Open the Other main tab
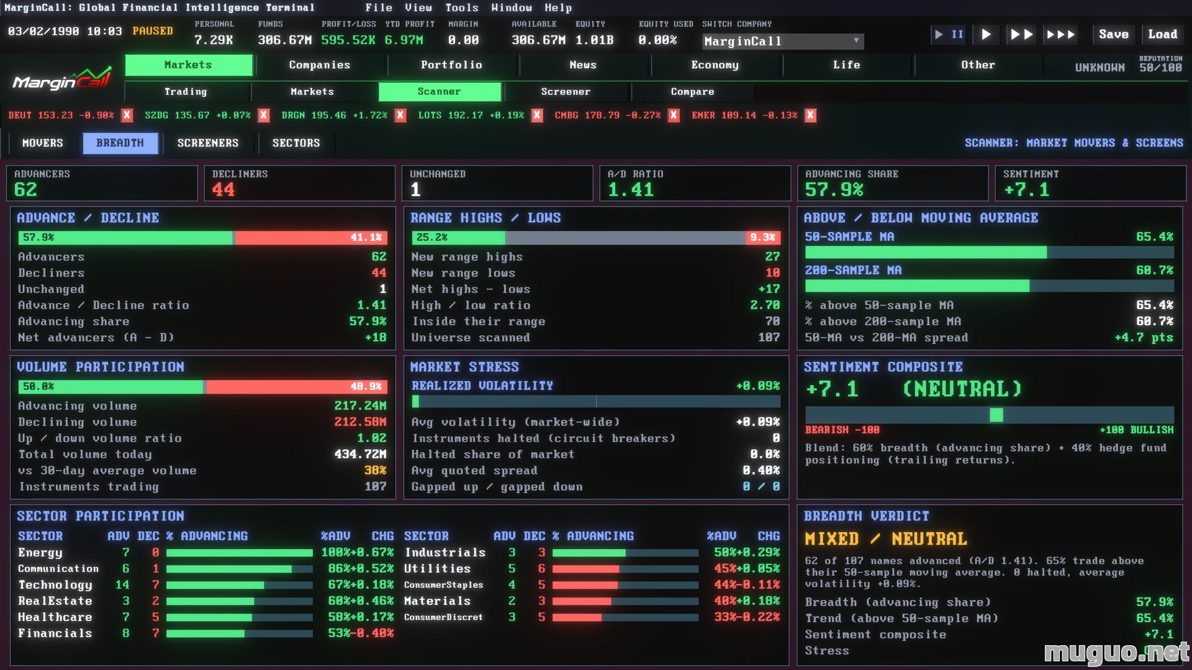This screenshot has width=1192, height=670. pos(978,65)
